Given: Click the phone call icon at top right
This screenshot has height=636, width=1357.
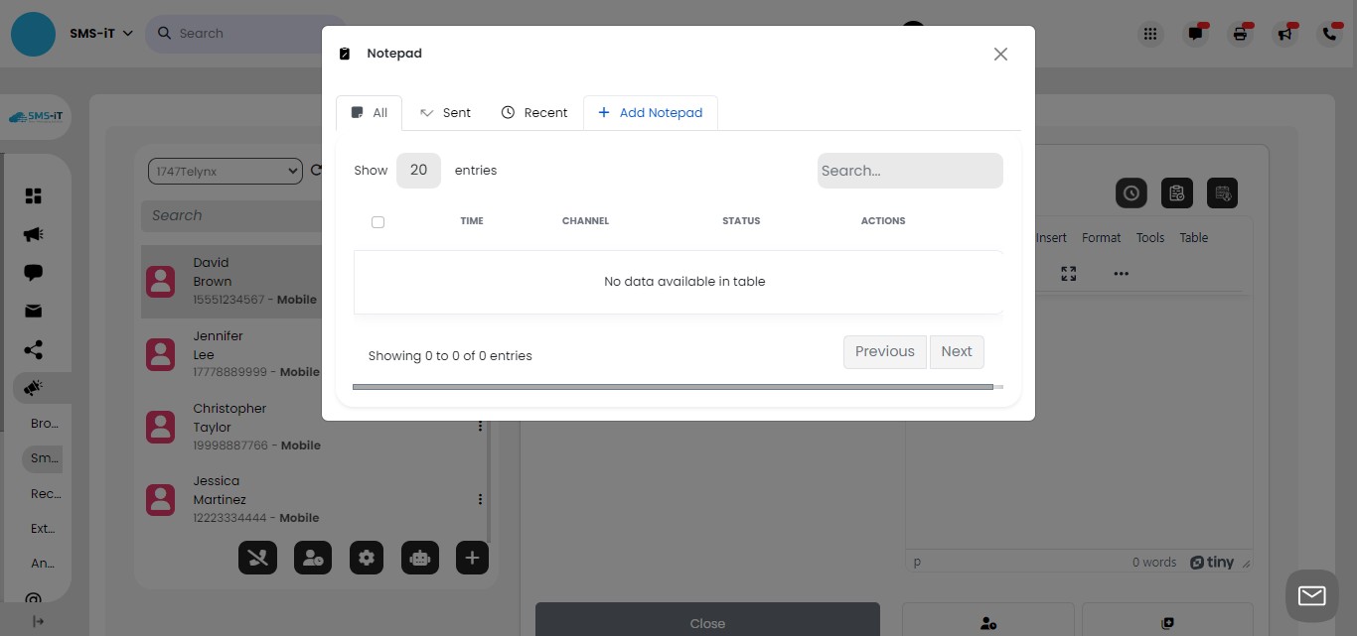Looking at the screenshot, I should click(1330, 33).
